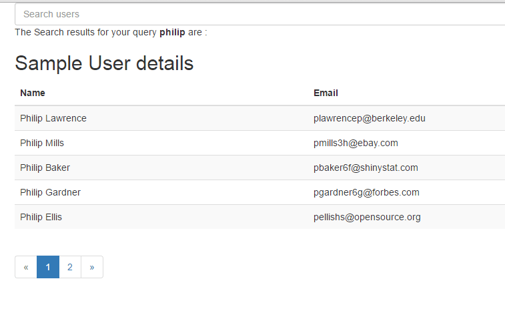Click the Sample User details heading
The height and width of the screenshot is (311, 505).
[104, 63]
